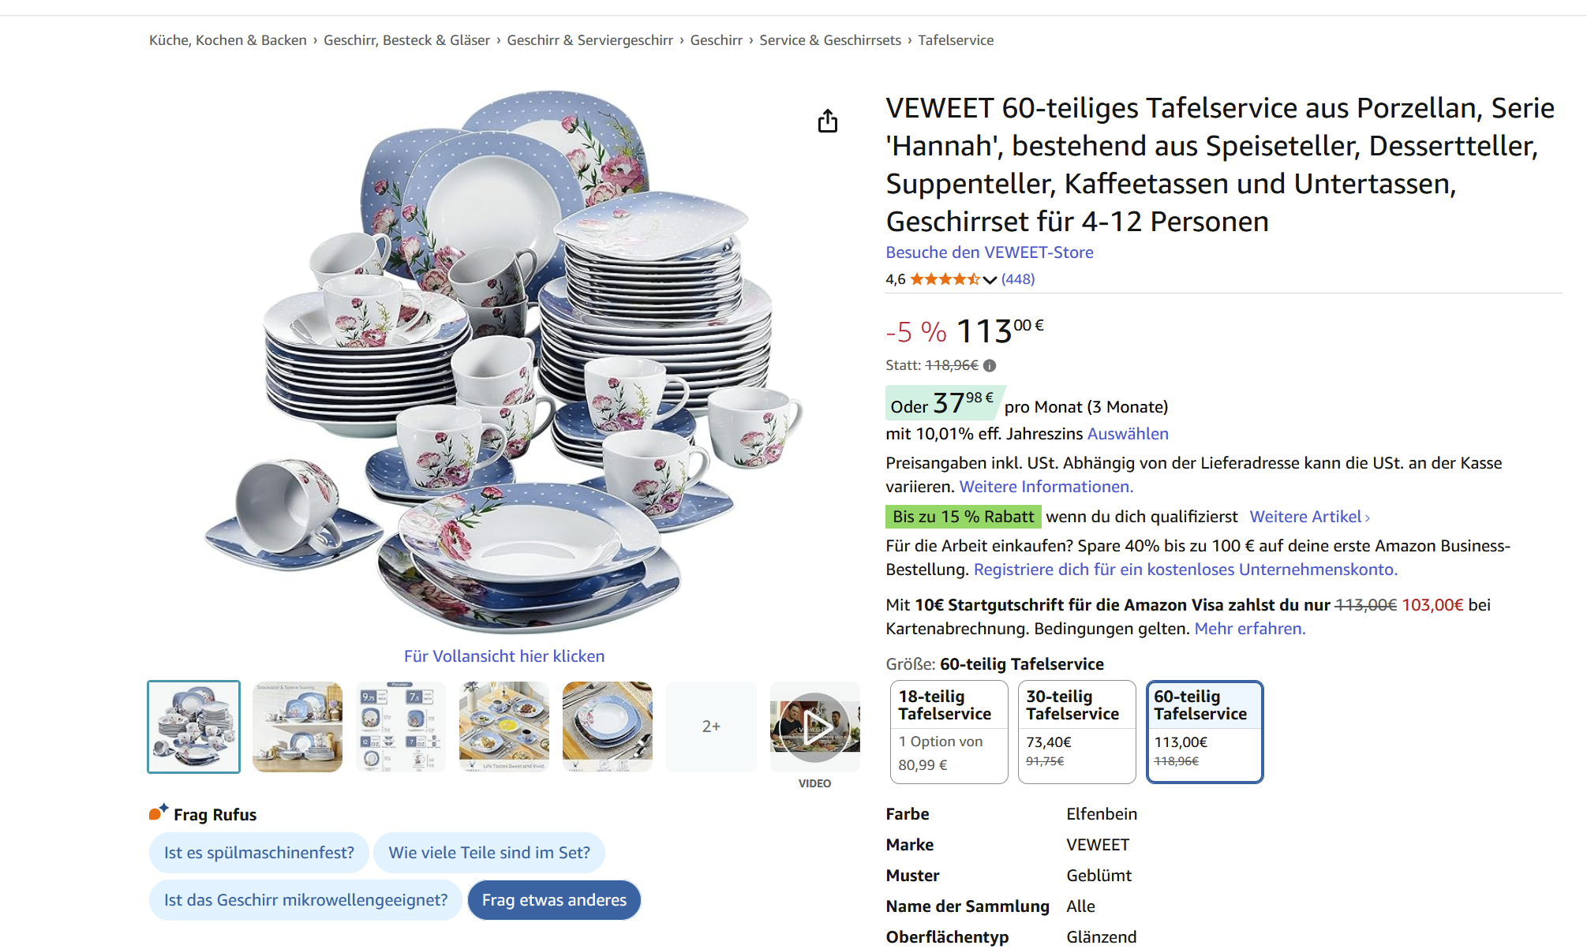Screen dimensions: 1587x949
Task: Visit the VEWEET-Store link
Action: (989, 252)
